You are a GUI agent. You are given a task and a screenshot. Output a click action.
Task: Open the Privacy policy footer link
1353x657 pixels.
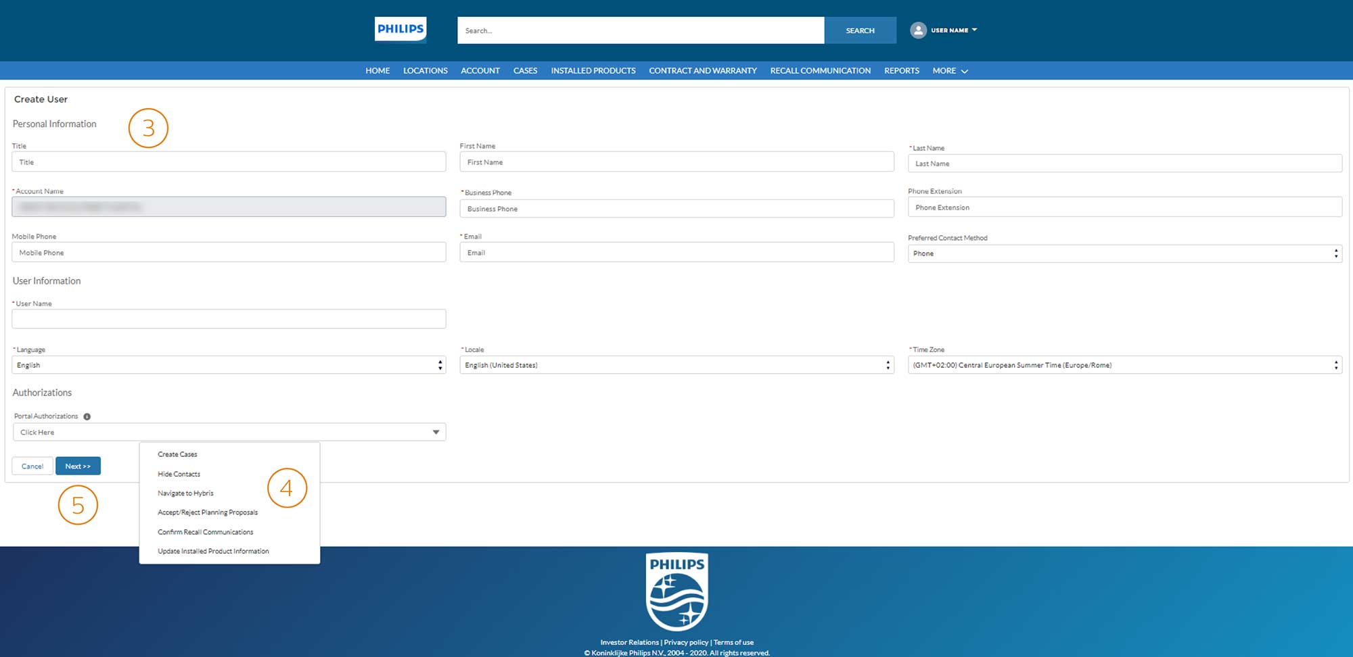686,643
